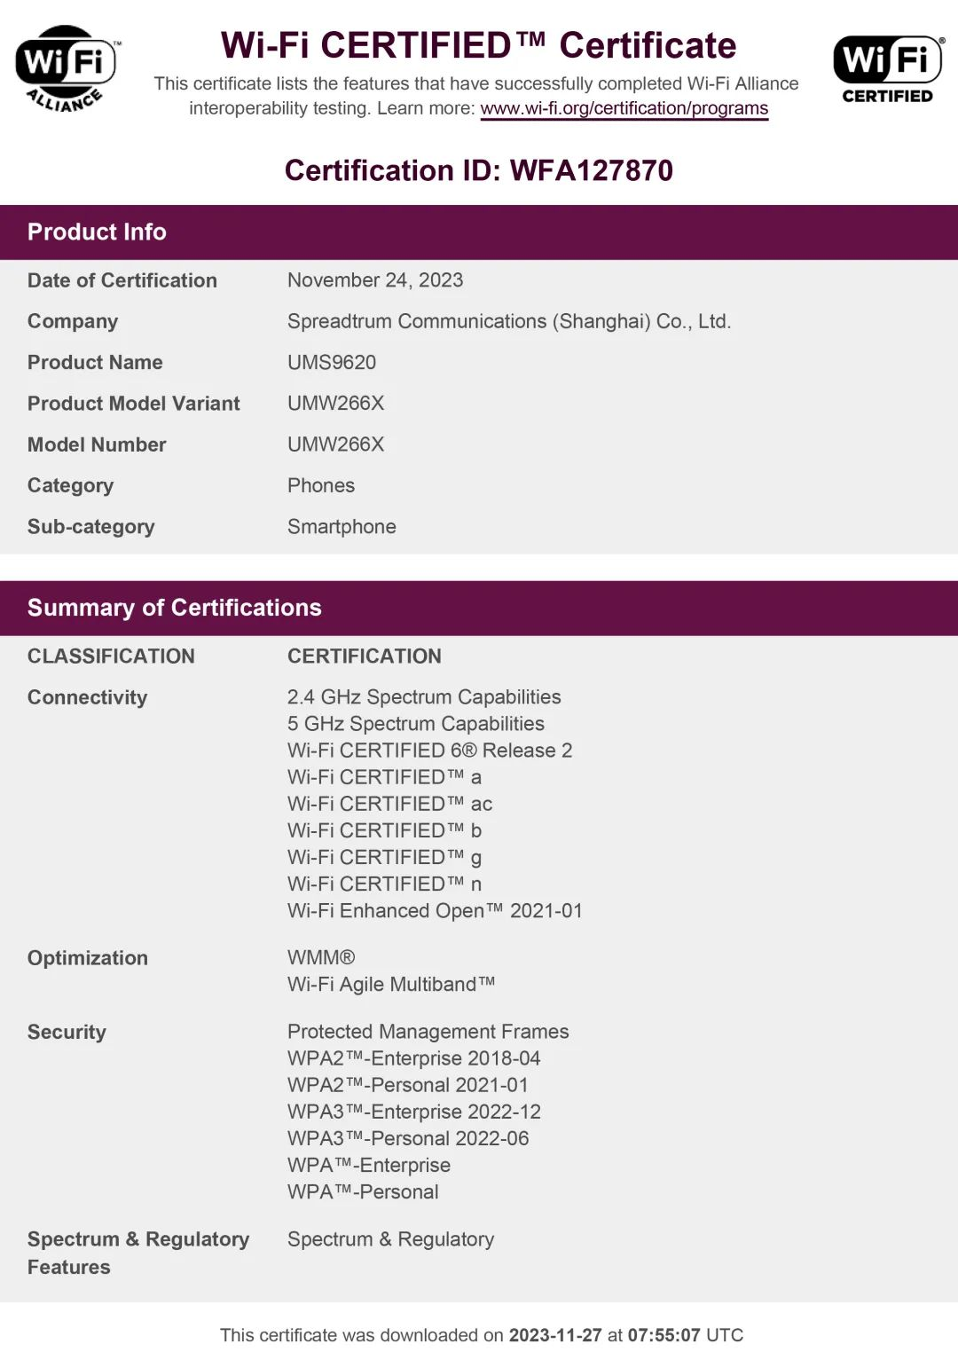The width and height of the screenshot is (958, 1352).
Task: Click the Model Number value UMW266X
Action: 335,444
